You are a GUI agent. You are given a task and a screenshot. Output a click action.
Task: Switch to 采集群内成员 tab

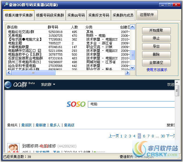click(x=123, y=15)
